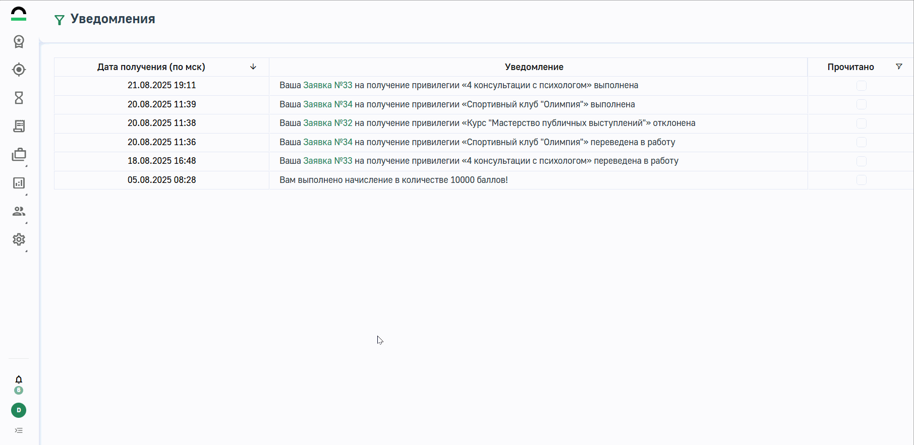Click the filter icon beside Уведомления title
The height and width of the screenshot is (445, 914).
tap(60, 20)
